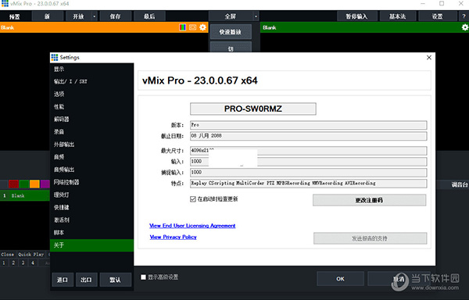
Task: Click Close under the Blank input
Action: [8, 255]
